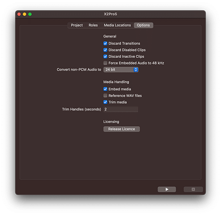Click the Trim Handles seconds field
This screenshot has width=221, height=215.
(121, 109)
